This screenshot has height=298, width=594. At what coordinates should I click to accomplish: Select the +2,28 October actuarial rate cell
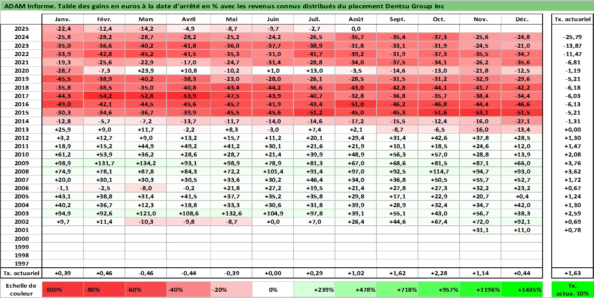point(439,273)
